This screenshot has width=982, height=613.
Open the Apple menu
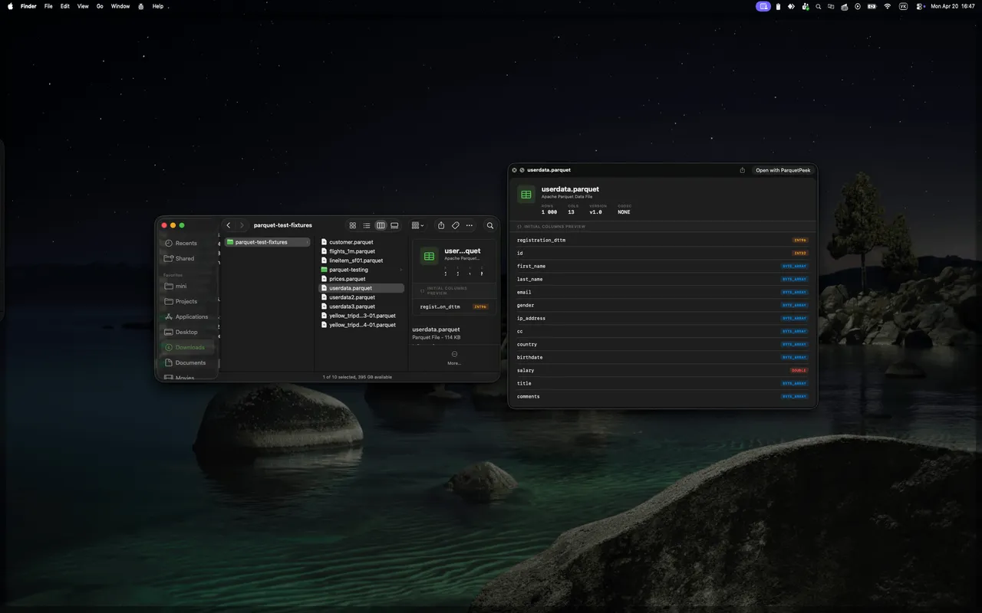click(10, 6)
